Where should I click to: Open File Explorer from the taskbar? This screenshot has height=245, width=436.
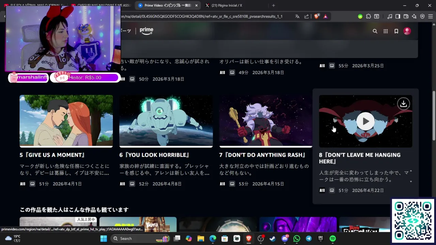pyautogui.click(x=201, y=239)
